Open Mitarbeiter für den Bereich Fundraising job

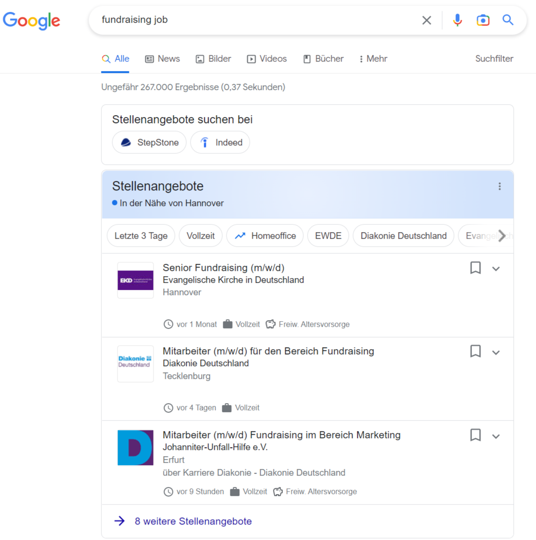point(268,351)
